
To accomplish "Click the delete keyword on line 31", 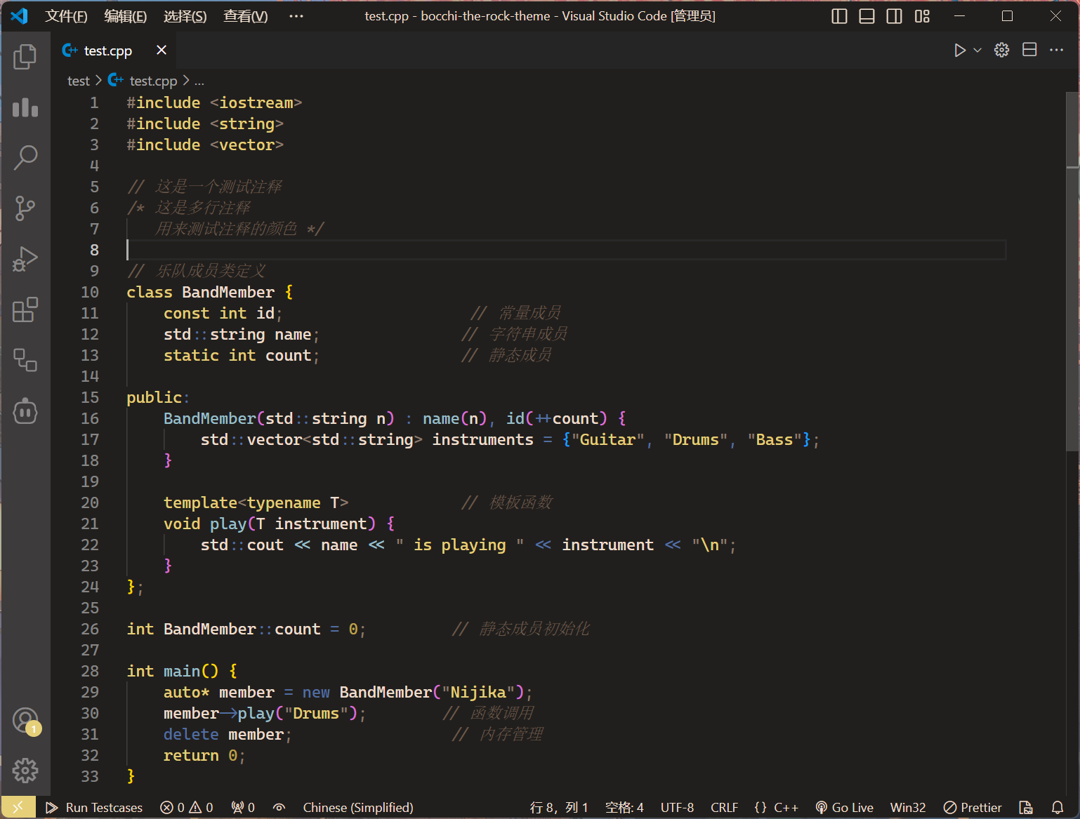I will point(191,735).
